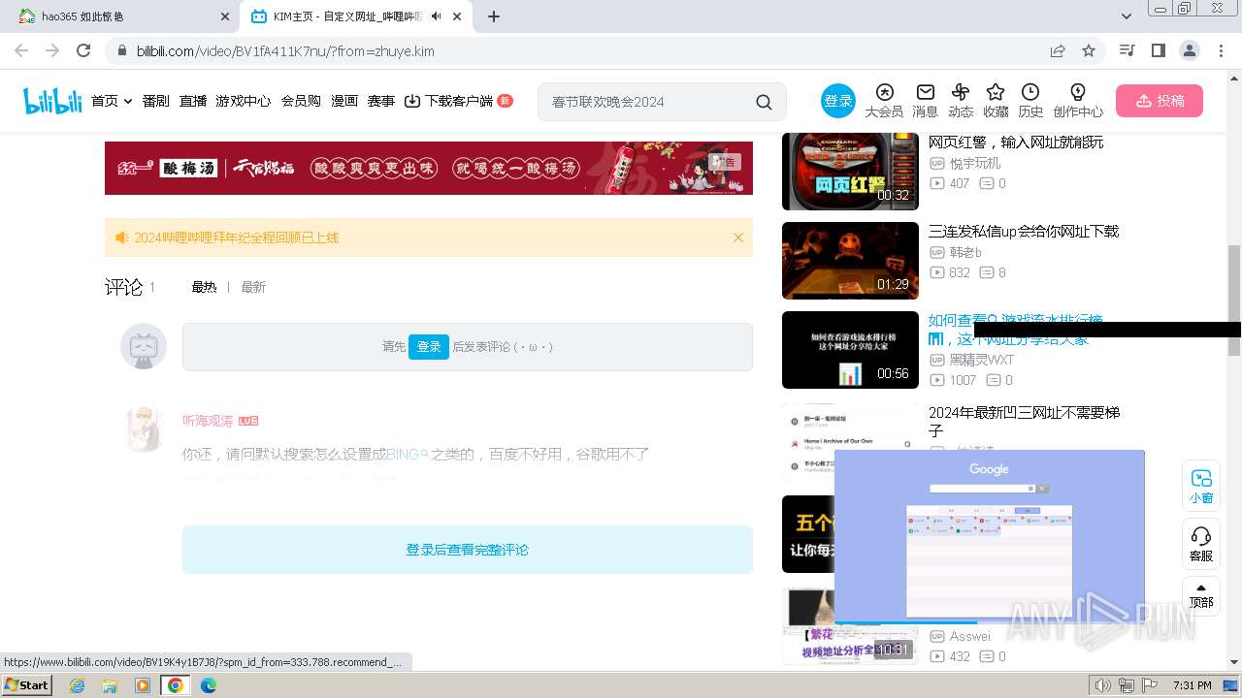Bookmark this page with star icon
Viewport: 1242px width, 698px height.
point(1089,50)
